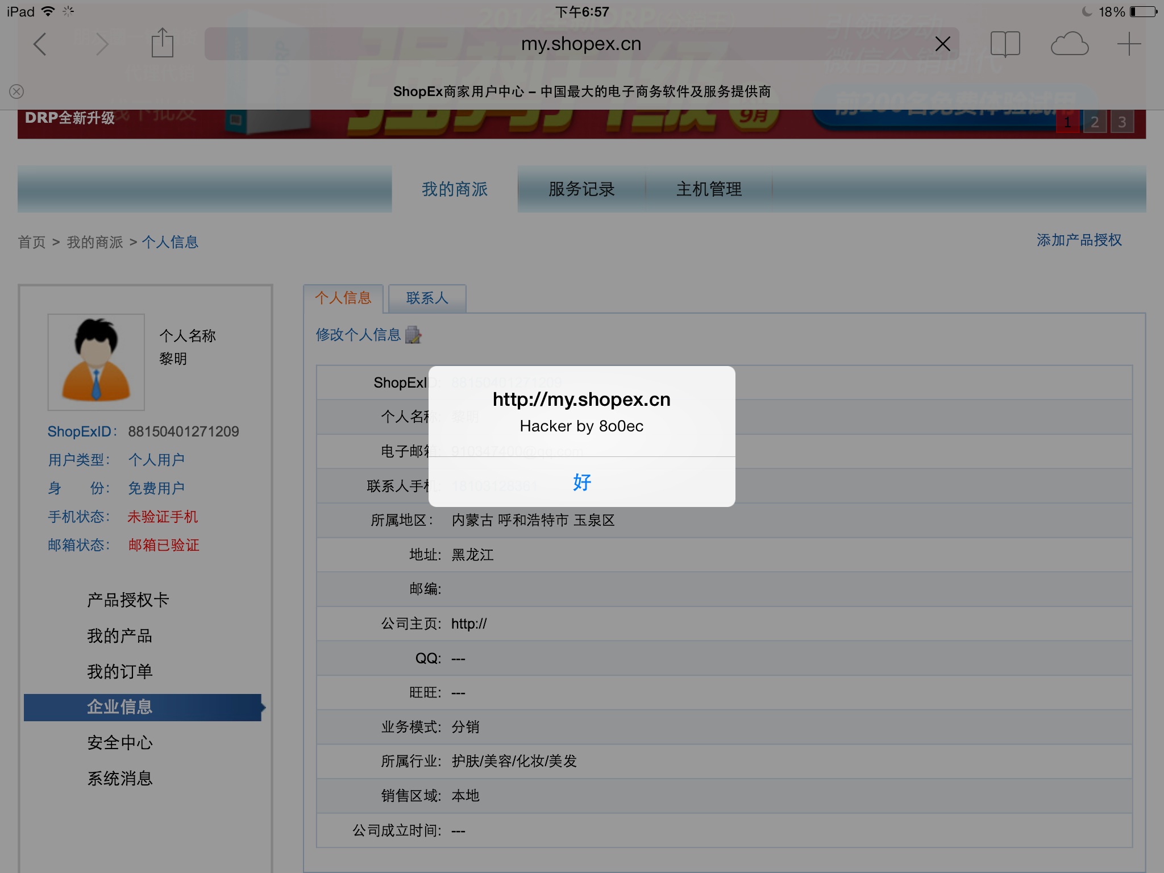This screenshot has height=873, width=1164.
Task: Switch to the 个人信息 panel tab
Action: pyautogui.click(x=343, y=298)
